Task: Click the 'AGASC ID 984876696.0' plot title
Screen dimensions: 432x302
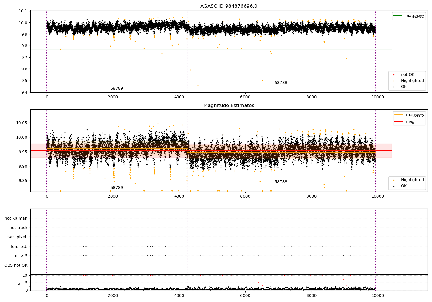Action: (229, 6)
